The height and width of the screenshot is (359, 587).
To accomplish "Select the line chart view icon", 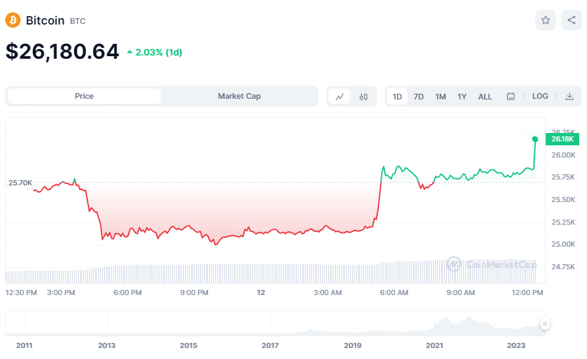I will pyautogui.click(x=340, y=97).
